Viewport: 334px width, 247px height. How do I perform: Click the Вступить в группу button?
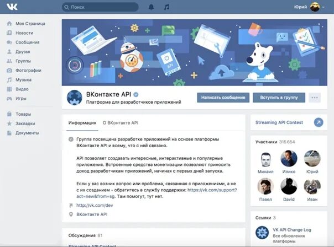pyautogui.click(x=279, y=98)
